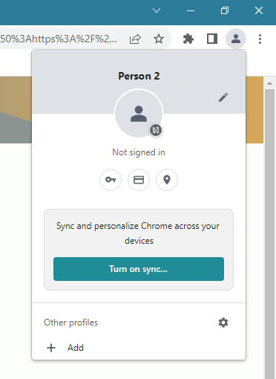Share this page icon in address bar
This screenshot has width=276, height=379.
click(135, 39)
